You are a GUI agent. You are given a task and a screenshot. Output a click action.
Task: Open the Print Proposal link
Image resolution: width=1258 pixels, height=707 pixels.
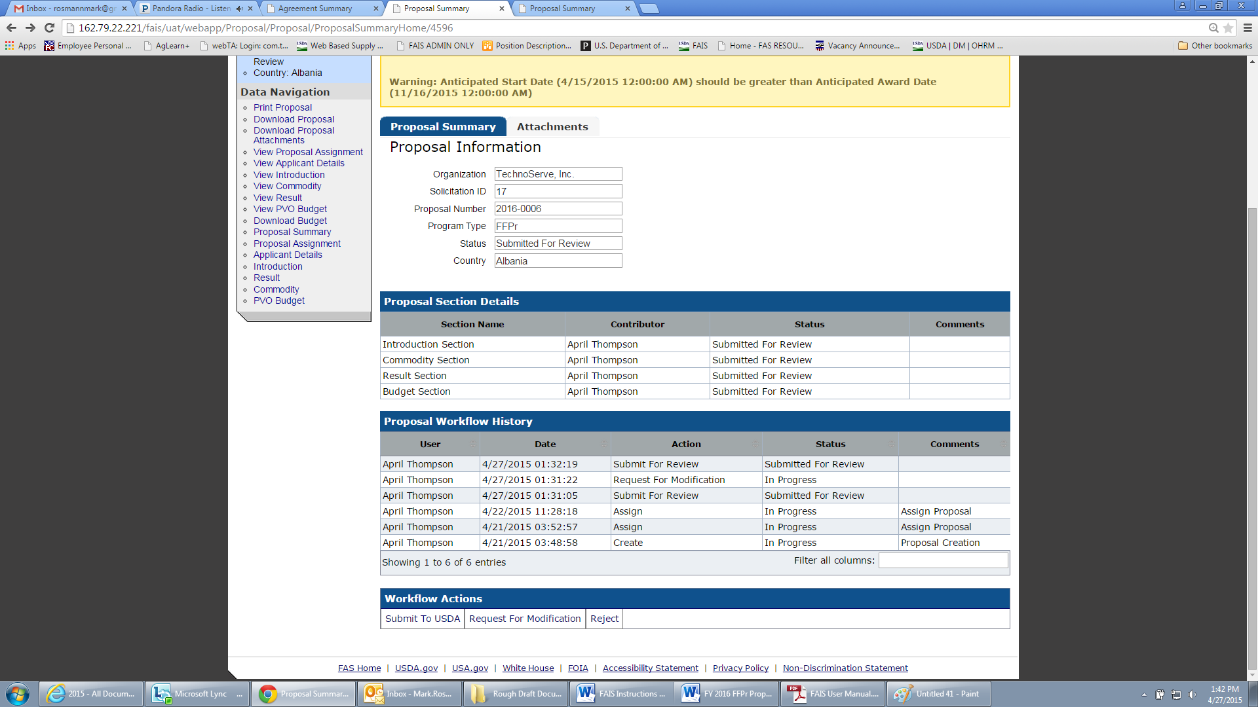tap(282, 107)
